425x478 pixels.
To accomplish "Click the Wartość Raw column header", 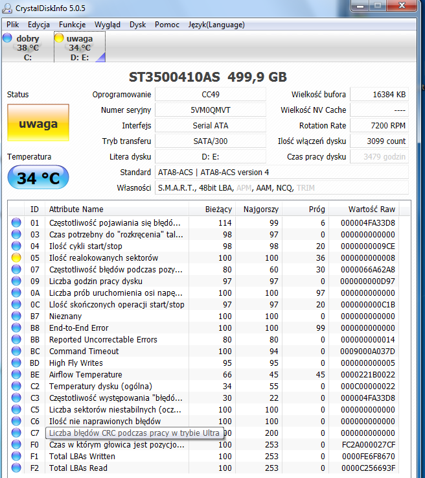I will (364, 209).
